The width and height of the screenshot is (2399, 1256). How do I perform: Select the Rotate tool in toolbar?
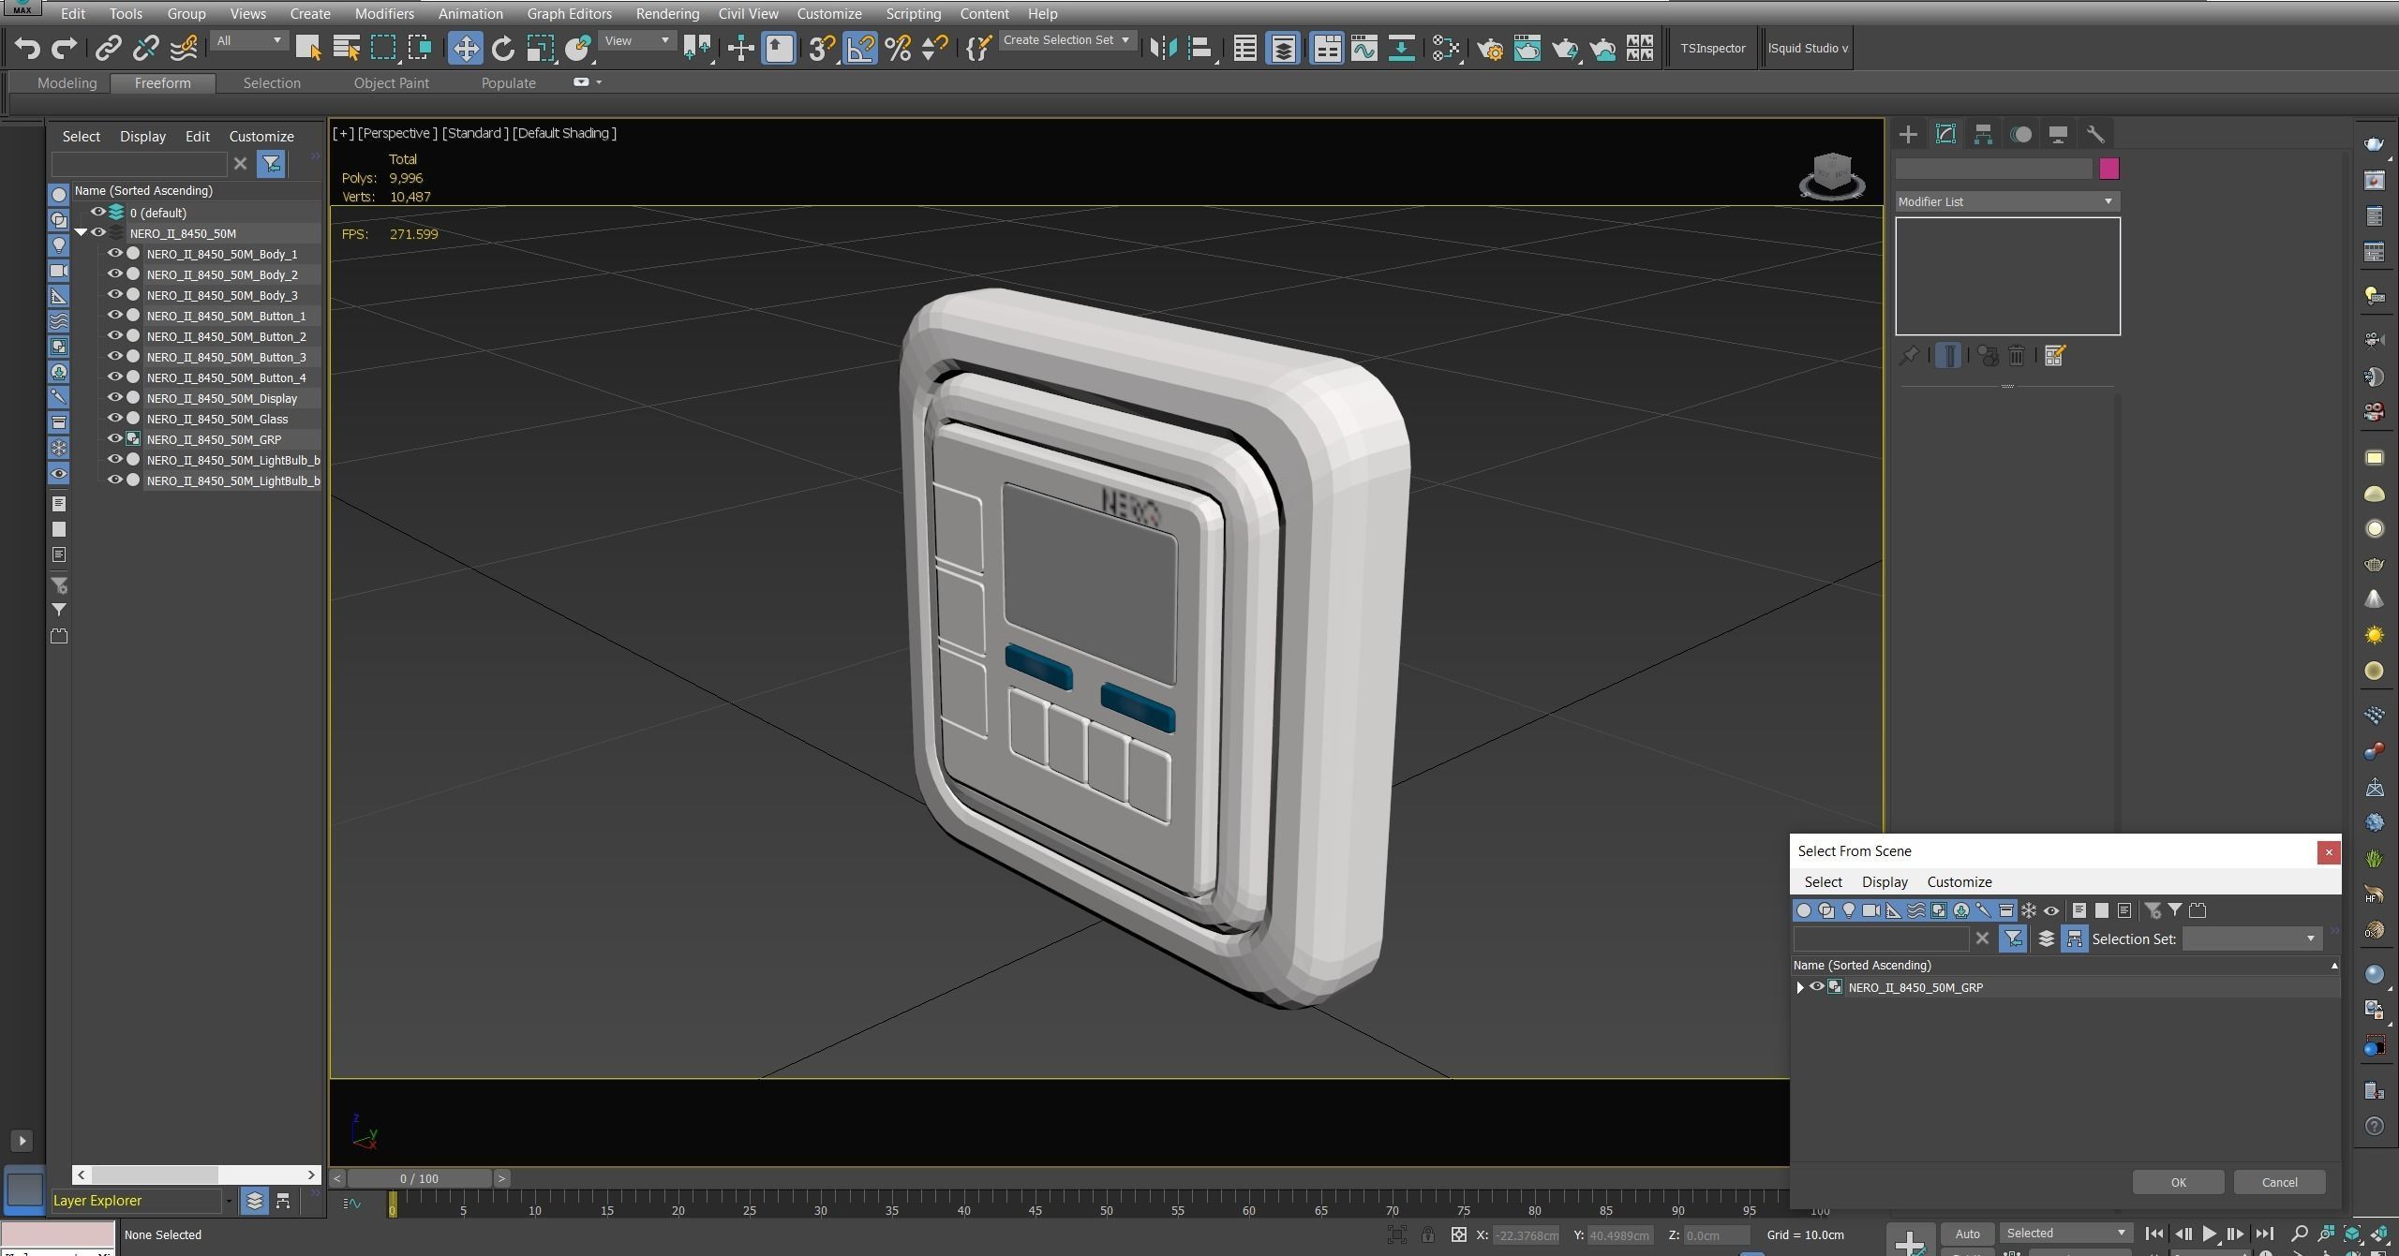(503, 48)
